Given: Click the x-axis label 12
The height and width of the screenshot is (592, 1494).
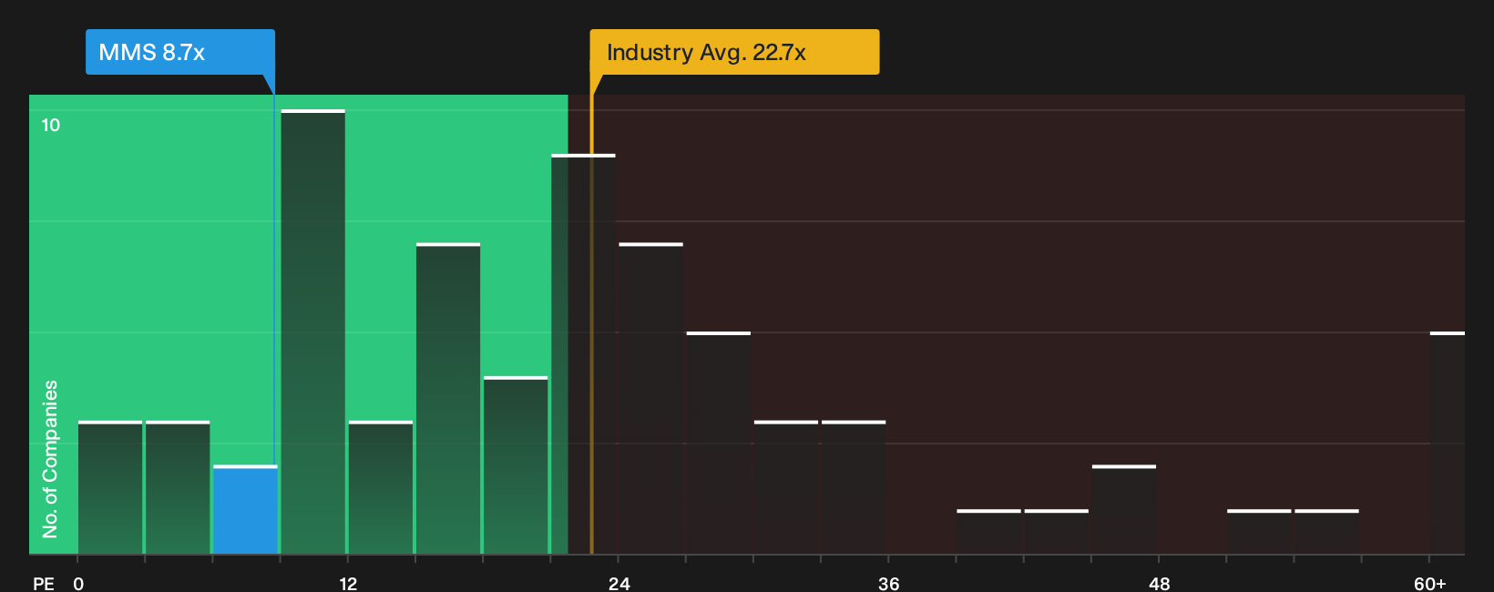Looking at the screenshot, I should coord(348,583).
